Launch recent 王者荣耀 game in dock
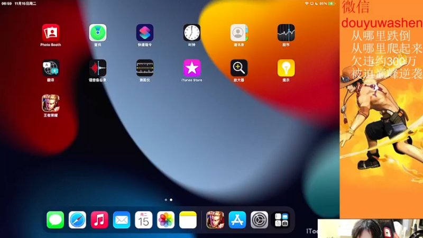Image resolution: width=423 pixels, height=238 pixels. (x=215, y=220)
